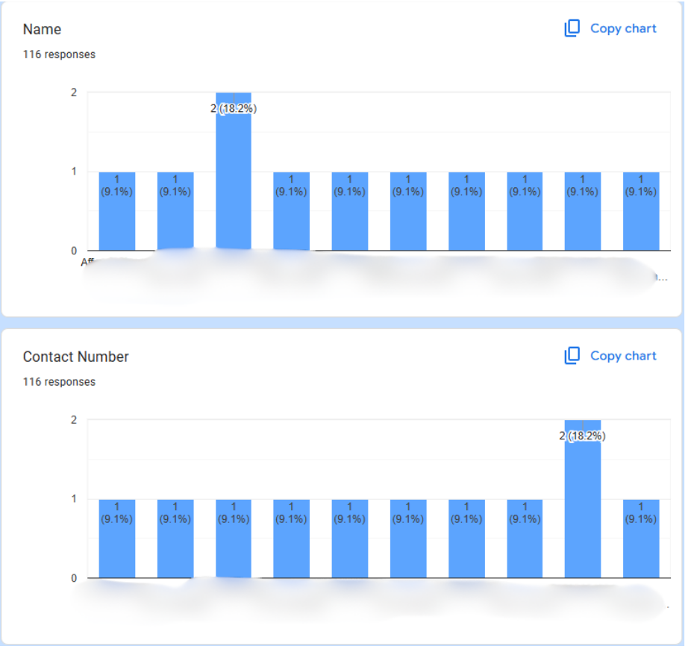This screenshot has height=649, width=688.
Task: Click the copy icon in the Name chart
Action: pos(572,28)
